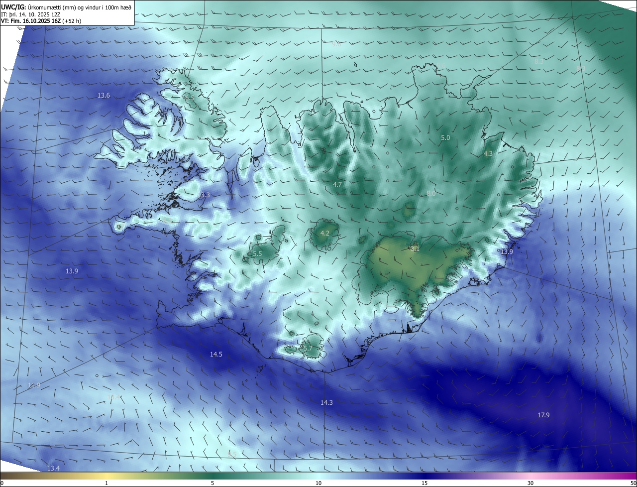This screenshot has width=637, height=487.
Task: Click the 4.3 value label in east Iceland
Action: (488, 154)
